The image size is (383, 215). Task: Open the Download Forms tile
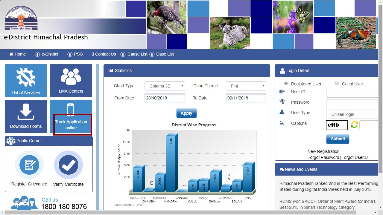click(x=26, y=116)
